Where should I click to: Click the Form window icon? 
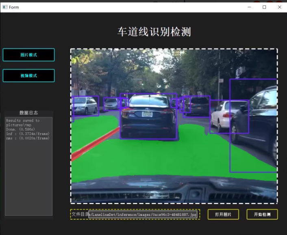coord(5,7)
